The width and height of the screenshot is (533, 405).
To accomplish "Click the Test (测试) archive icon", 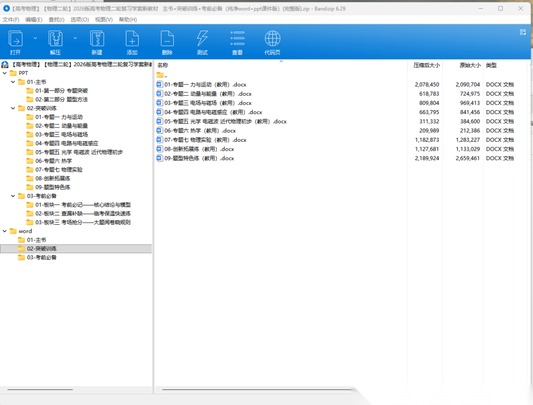I will [x=202, y=39].
